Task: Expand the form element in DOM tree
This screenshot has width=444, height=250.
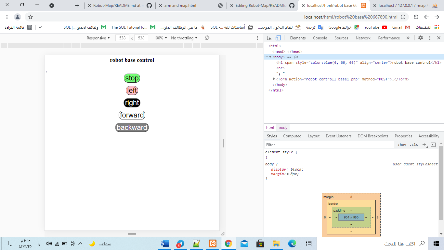Action: 274,79
